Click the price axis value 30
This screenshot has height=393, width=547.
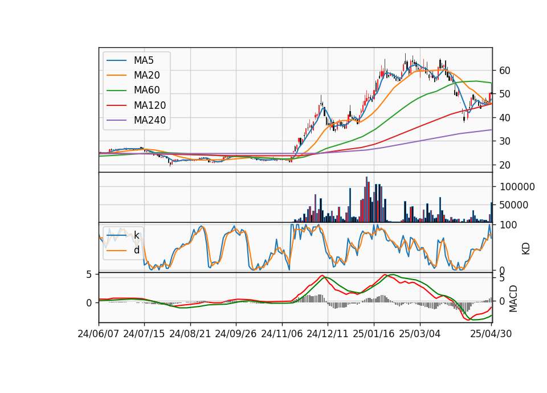pyautogui.click(x=505, y=142)
